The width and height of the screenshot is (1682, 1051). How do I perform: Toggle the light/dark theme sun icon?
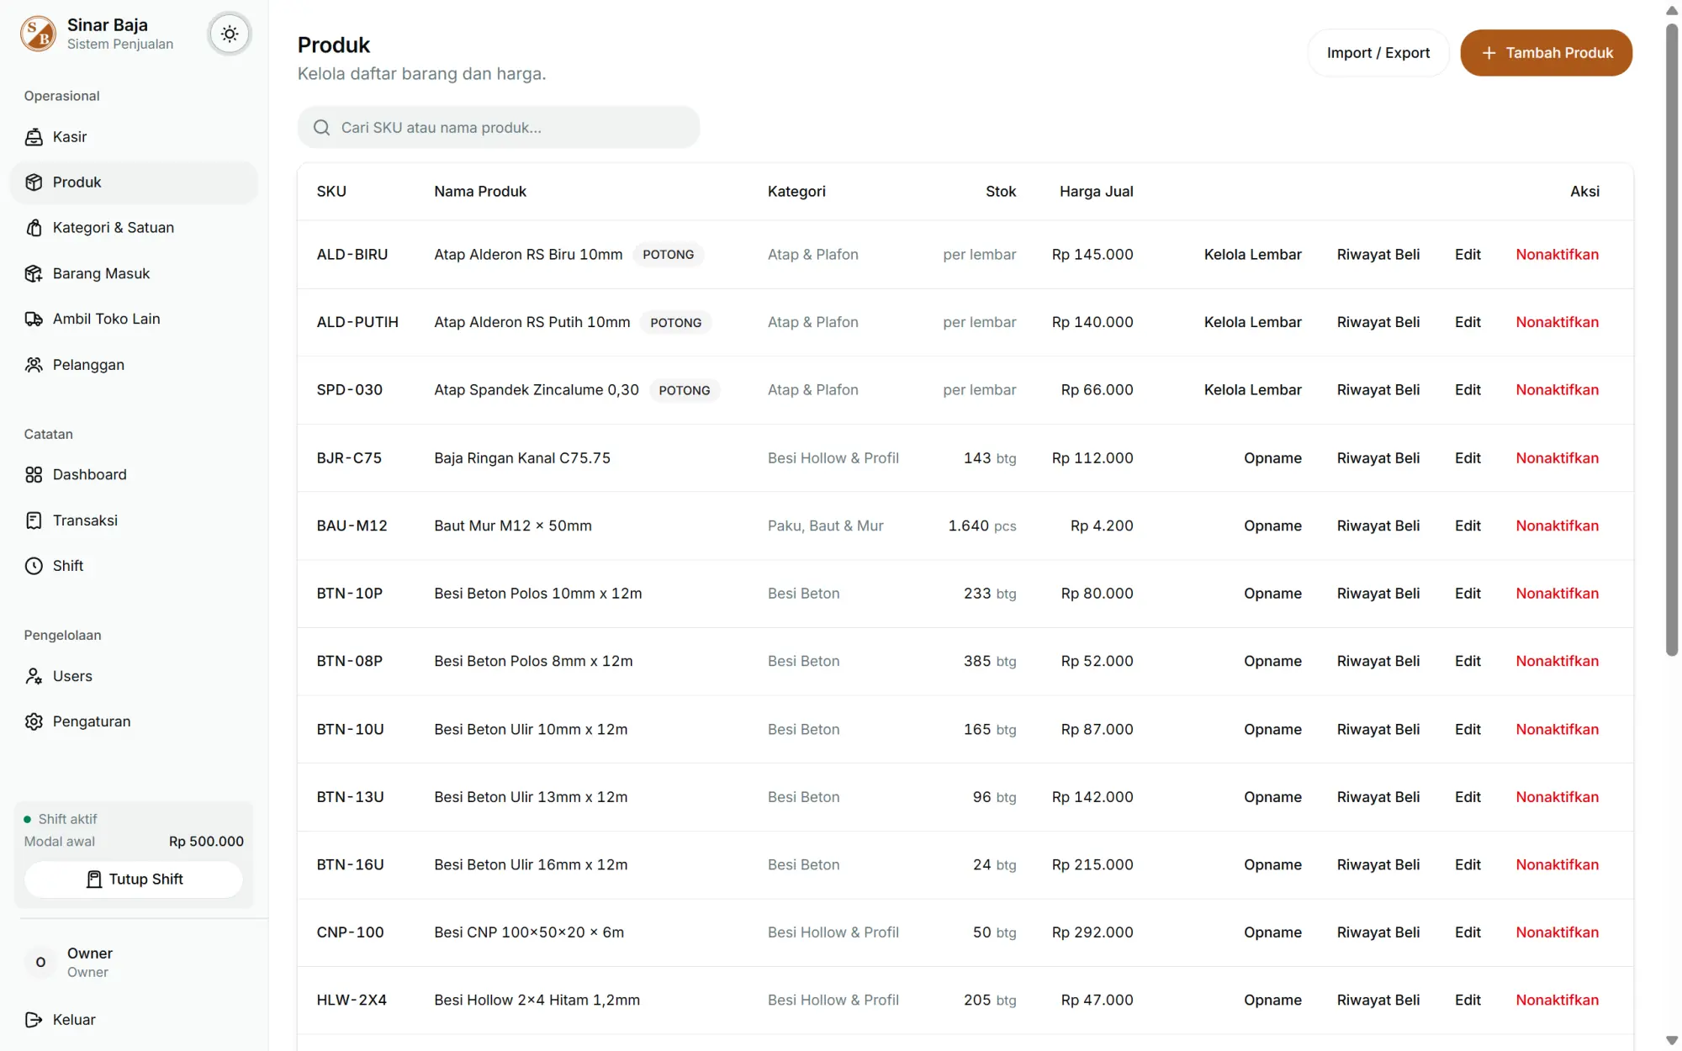(x=230, y=34)
